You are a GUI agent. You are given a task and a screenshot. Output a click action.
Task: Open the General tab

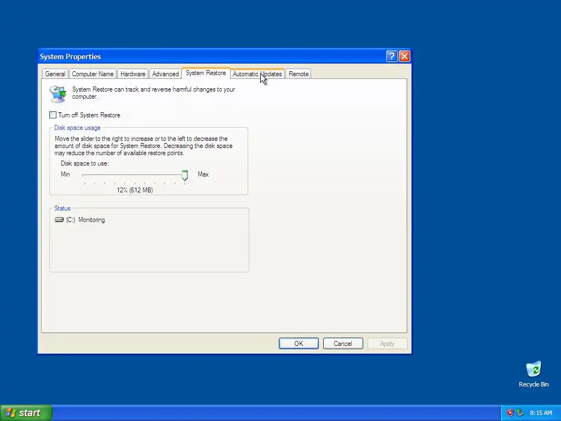pyautogui.click(x=55, y=74)
